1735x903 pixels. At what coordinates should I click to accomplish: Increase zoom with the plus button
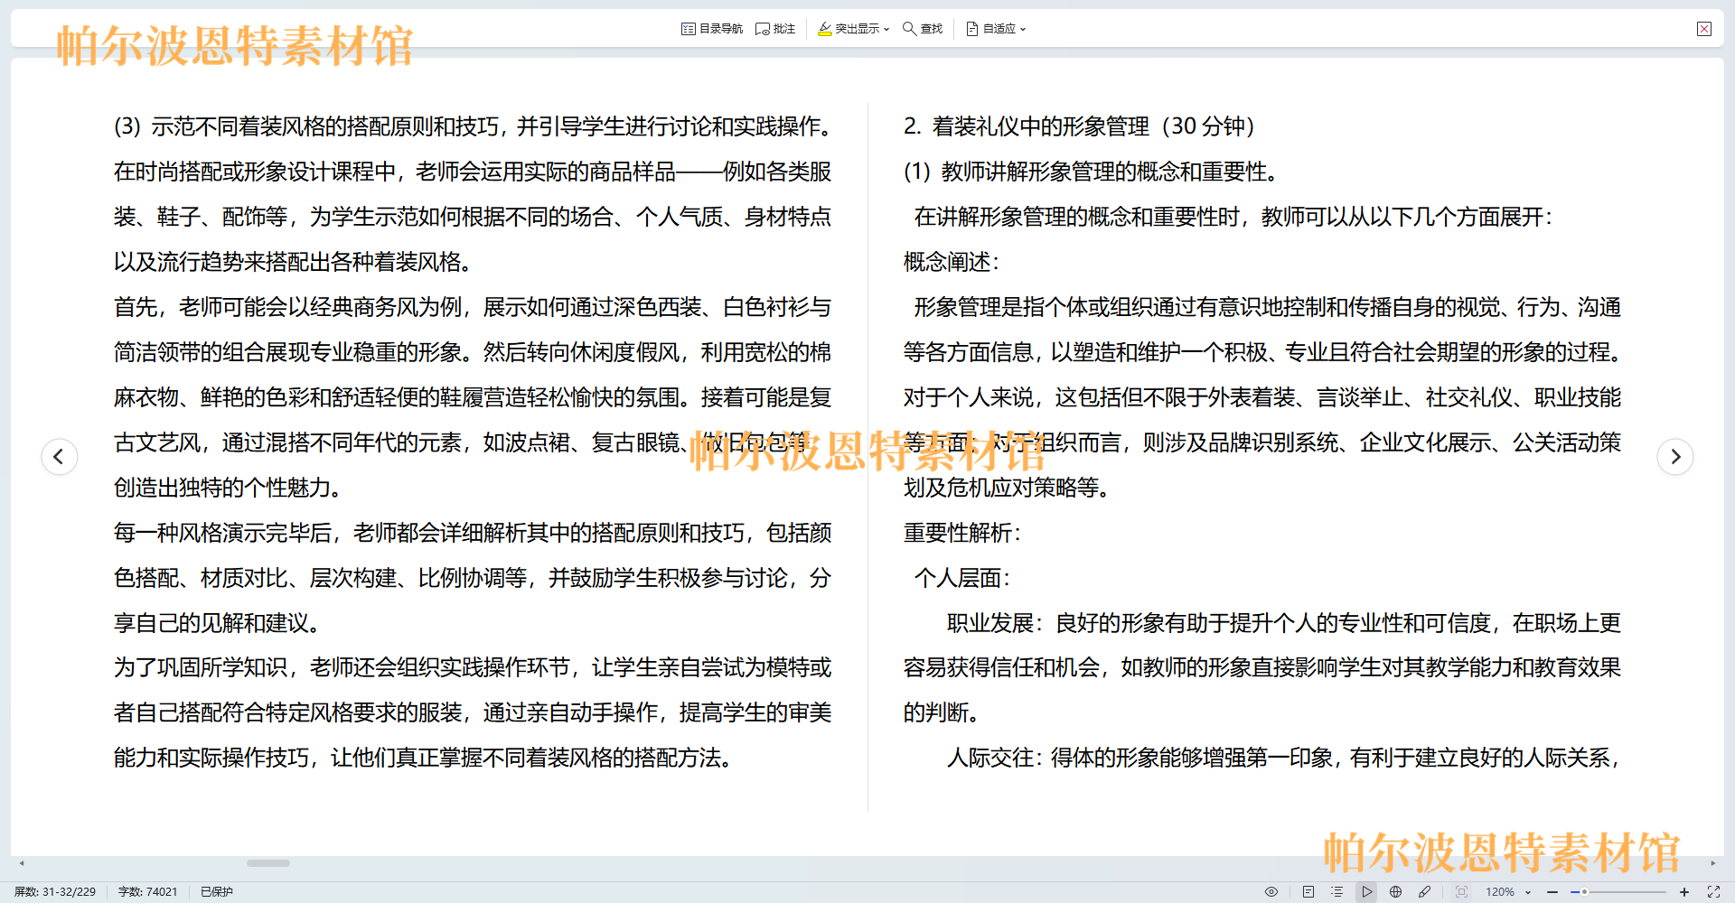[x=1684, y=891]
